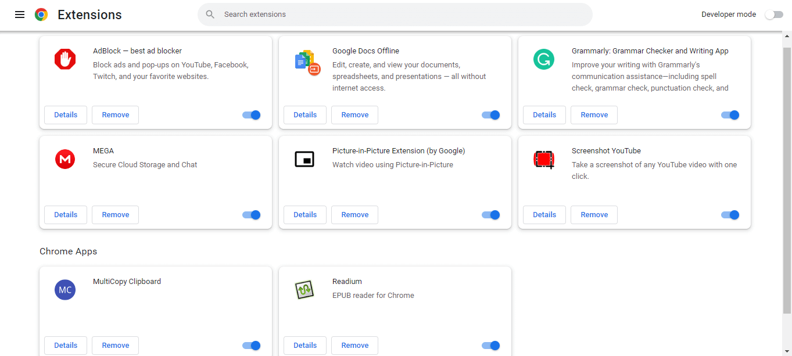Disable MultiCopy Clipboard app toggle
792x356 pixels.
coord(252,346)
